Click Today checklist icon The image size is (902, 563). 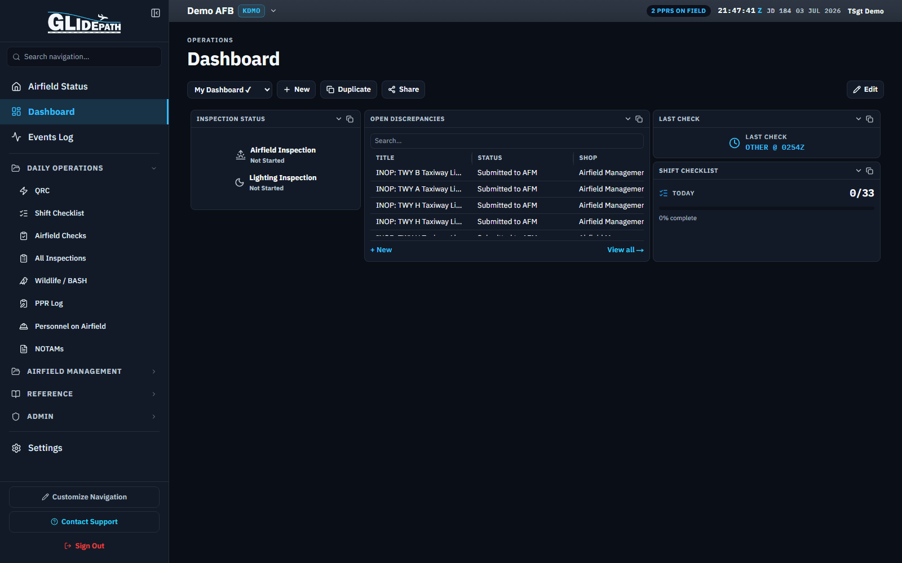(x=664, y=193)
